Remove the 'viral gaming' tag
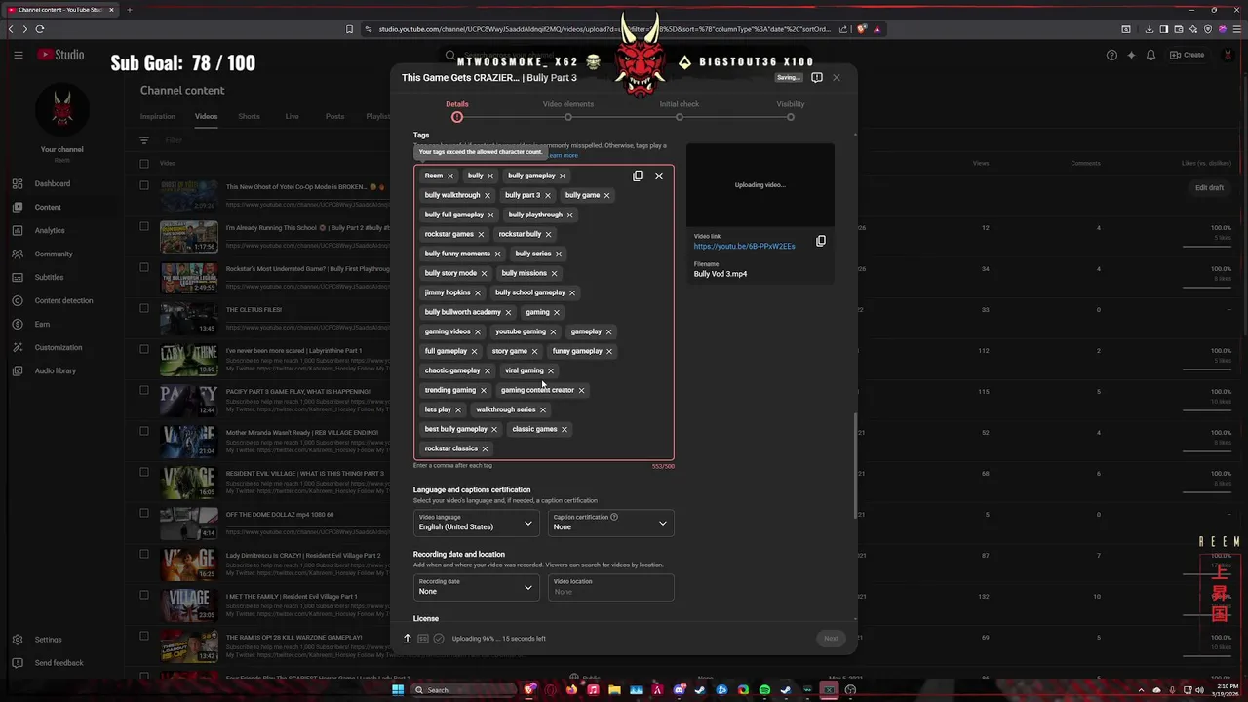 pos(550,370)
